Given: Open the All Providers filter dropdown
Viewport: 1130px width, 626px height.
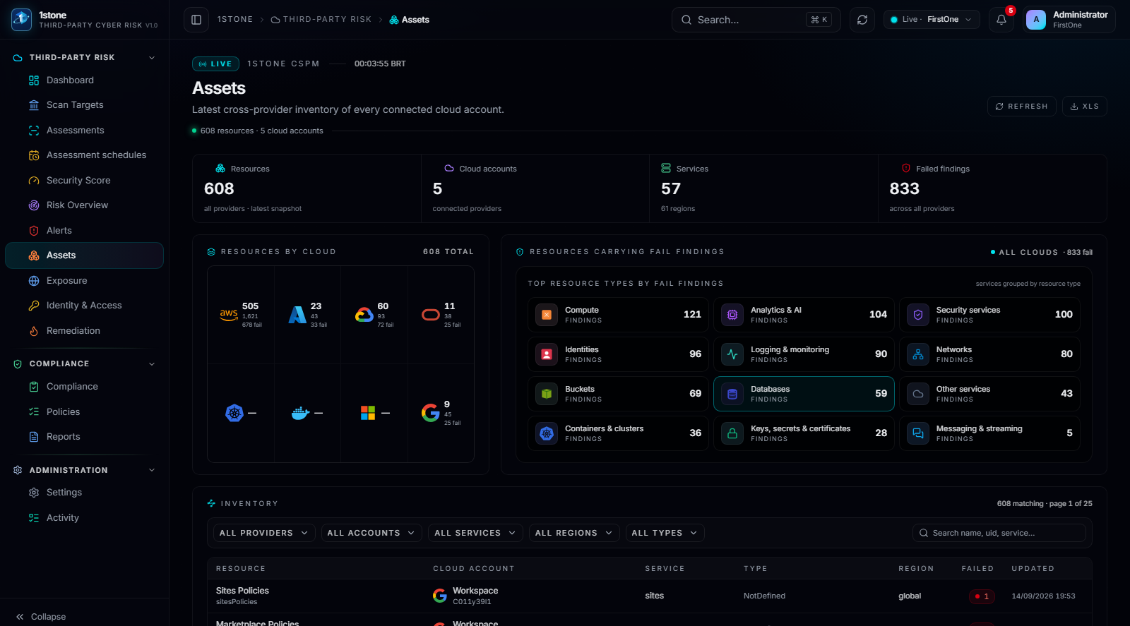Looking at the screenshot, I should click(264, 533).
